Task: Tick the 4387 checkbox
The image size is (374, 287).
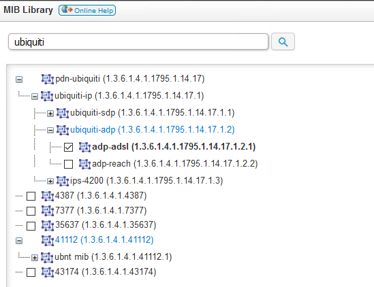Action: point(31,197)
